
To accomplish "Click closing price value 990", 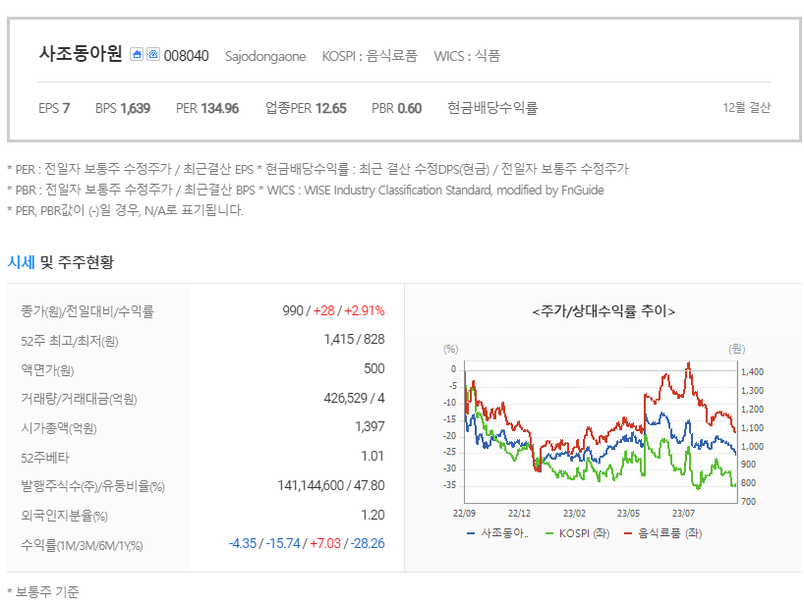I will 293,310.
